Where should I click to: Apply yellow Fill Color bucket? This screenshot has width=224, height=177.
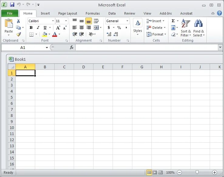coord(45,34)
